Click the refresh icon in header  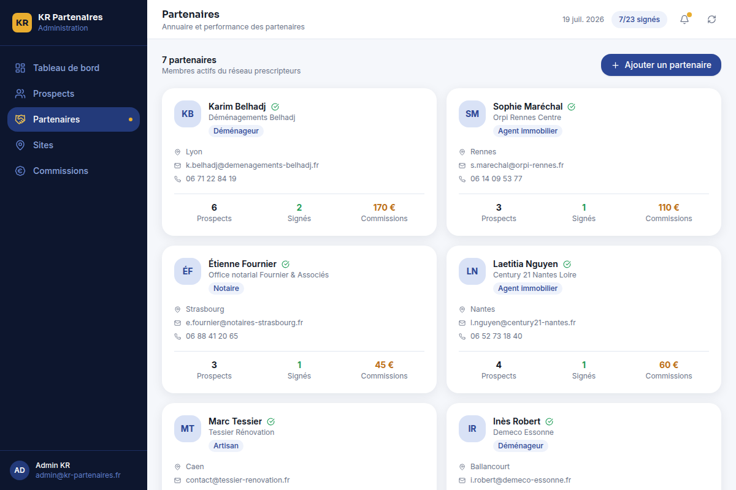pyautogui.click(x=711, y=20)
